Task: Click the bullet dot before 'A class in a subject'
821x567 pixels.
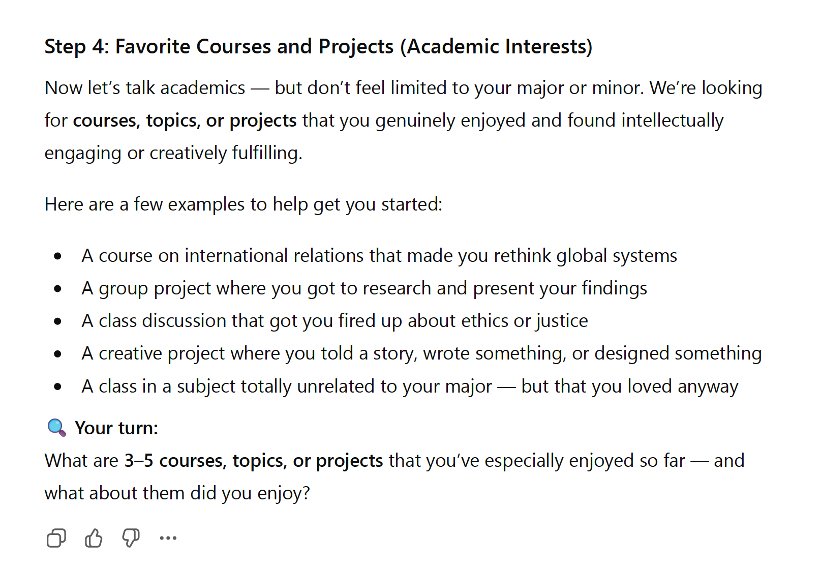Action: pos(58,386)
